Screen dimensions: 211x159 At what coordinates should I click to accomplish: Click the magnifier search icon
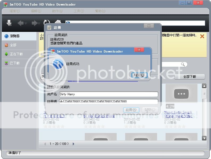pyautogui.click(x=183, y=65)
